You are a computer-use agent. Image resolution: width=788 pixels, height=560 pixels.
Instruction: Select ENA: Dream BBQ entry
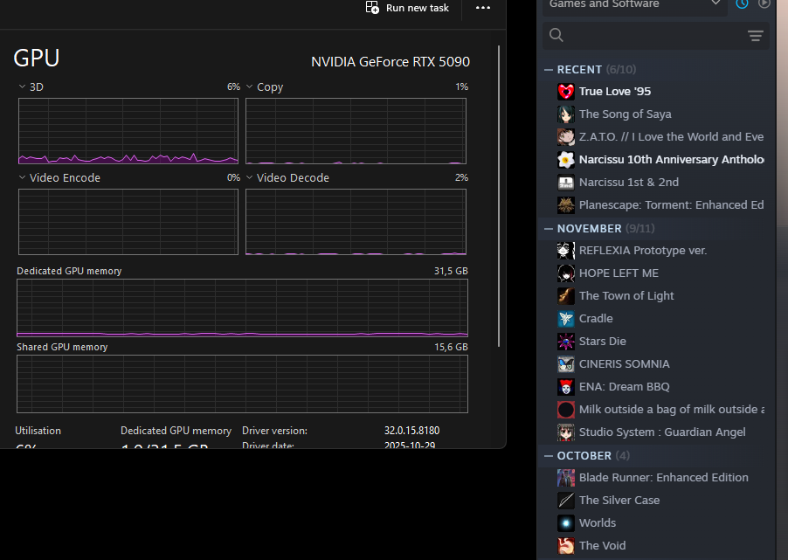click(624, 386)
